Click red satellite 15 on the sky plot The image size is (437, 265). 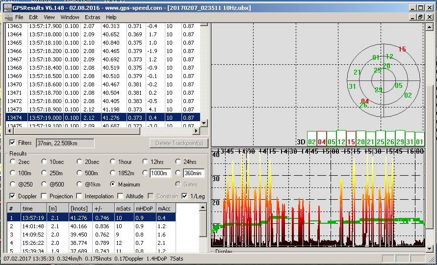click(x=402, y=49)
